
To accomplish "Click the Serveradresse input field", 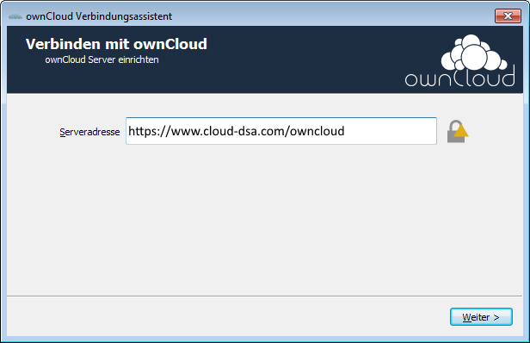I will [x=281, y=131].
